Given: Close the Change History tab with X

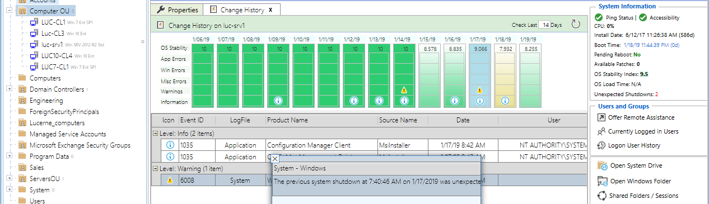Looking at the screenshot, I should point(270,10).
